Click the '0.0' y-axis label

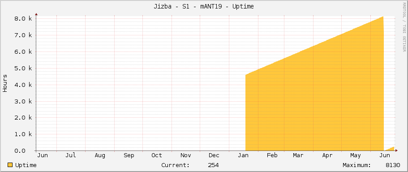[20, 150]
